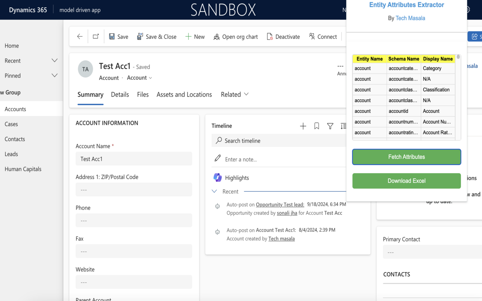Go back using the arrow icon
Screen dimensions: 482x301
coord(79,36)
